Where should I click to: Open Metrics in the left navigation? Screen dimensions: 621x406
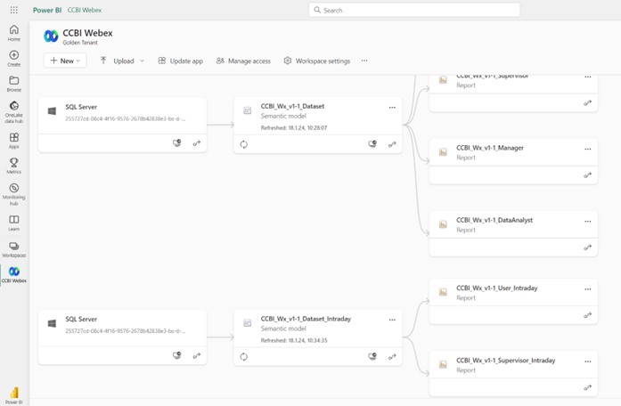coord(14,166)
